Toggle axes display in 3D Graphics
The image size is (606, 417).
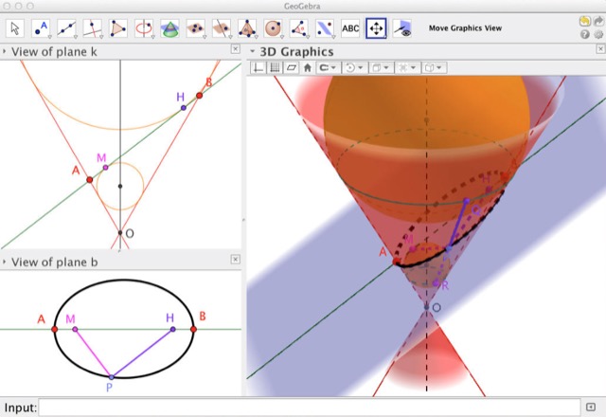[x=258, y=68]
